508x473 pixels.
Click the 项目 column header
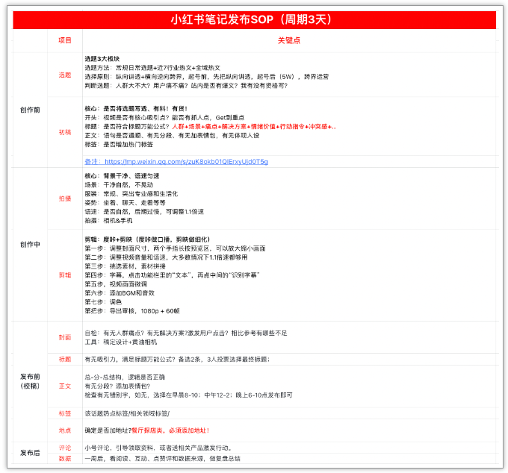click(65, 40)
